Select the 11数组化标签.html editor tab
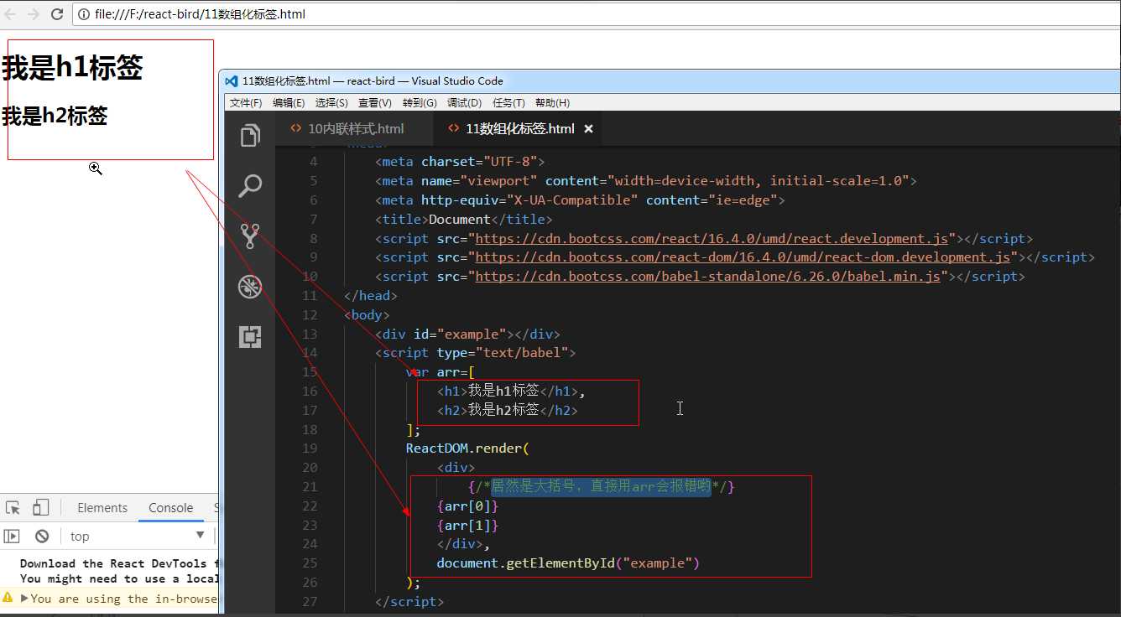The width and height of the screenshot is (1121, 617). point(520,129)
